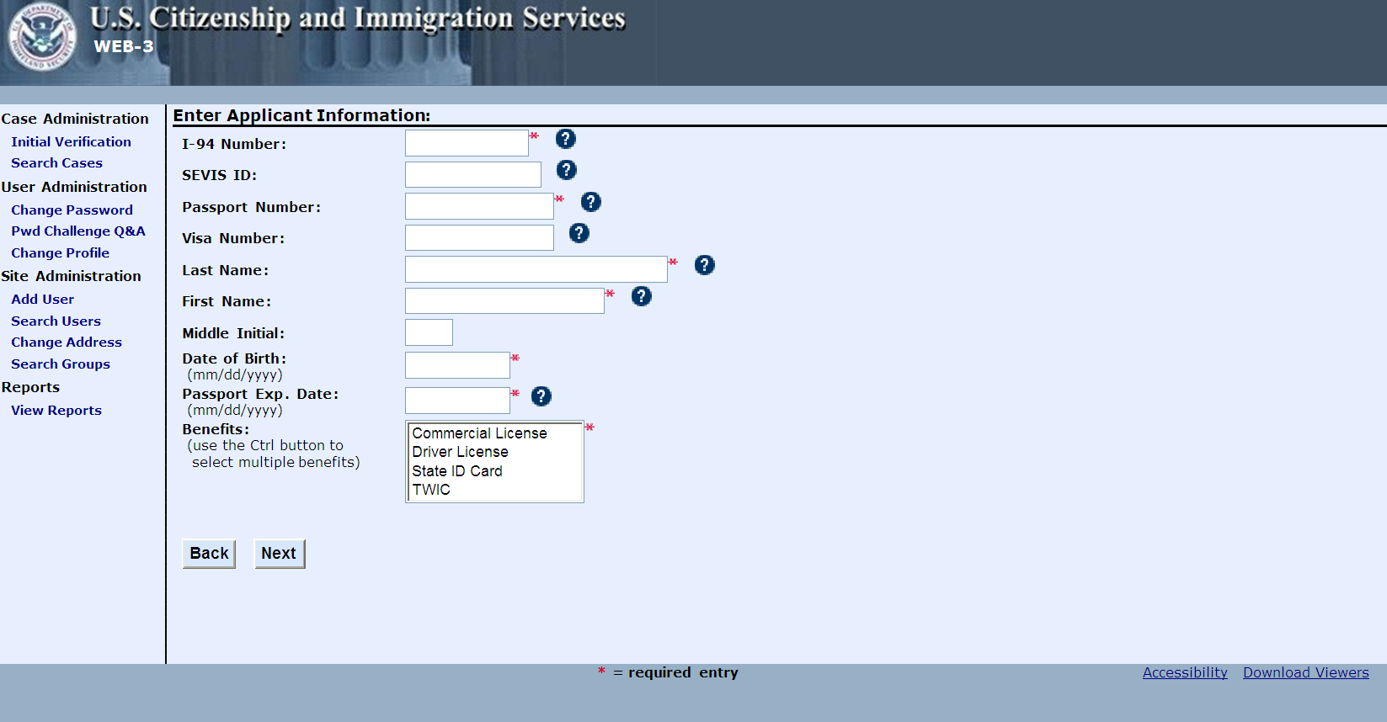Screen dimensions: 1387x722
Task: Go to Search Cases menu item
Action: (57, 163)
